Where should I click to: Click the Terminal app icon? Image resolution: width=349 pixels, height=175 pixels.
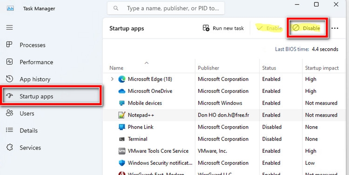pos(122,139)
